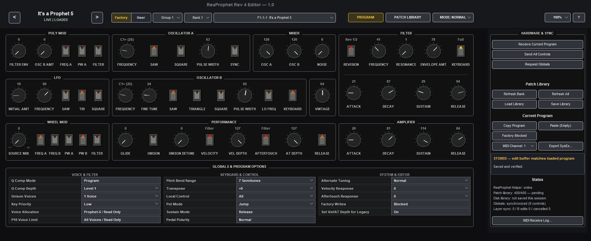
Task: Go to previous program with < arrow
Action: click(x=14, y=18)
